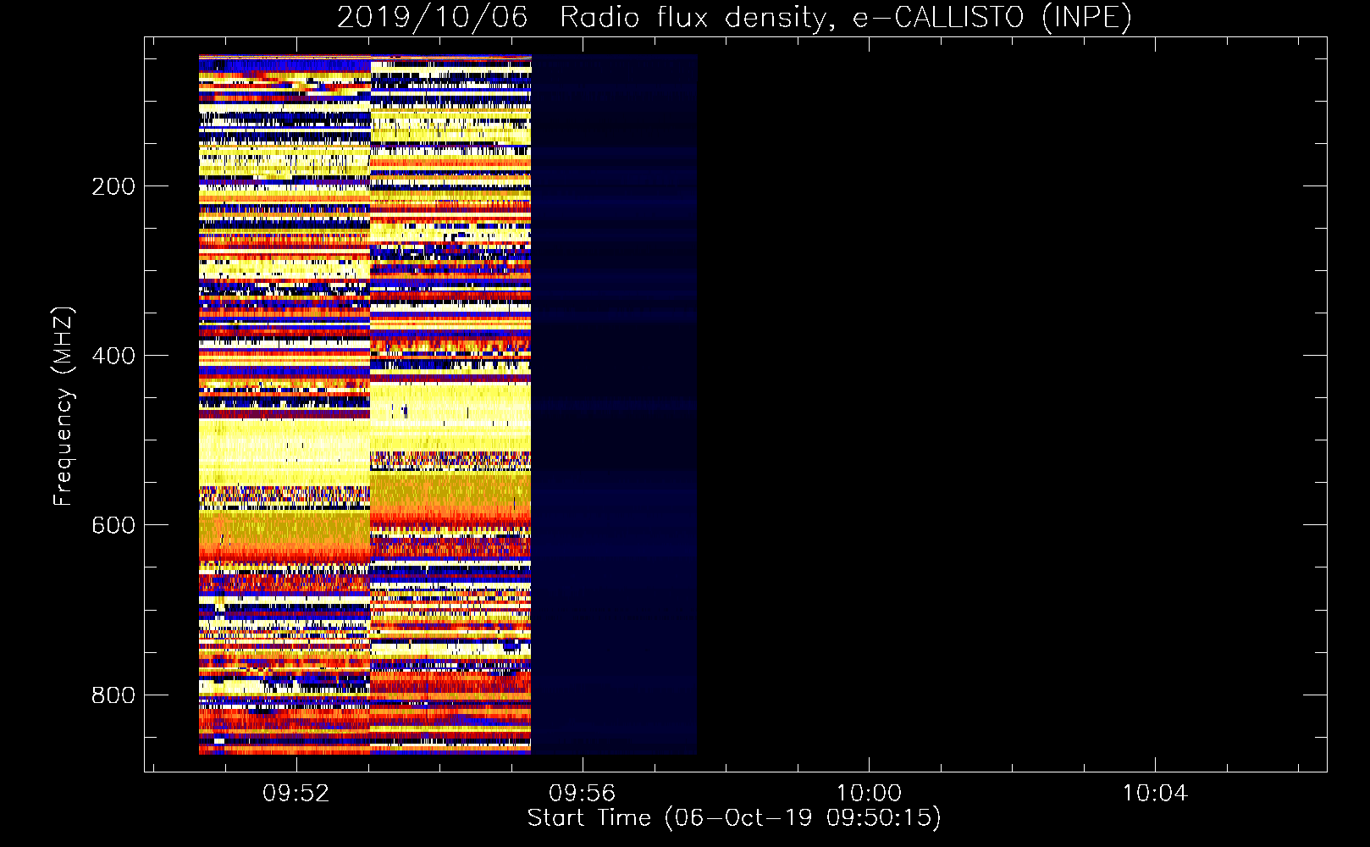Click the 09:56 time tick label
Screen dimensions: 1370x847
[582, 794]
